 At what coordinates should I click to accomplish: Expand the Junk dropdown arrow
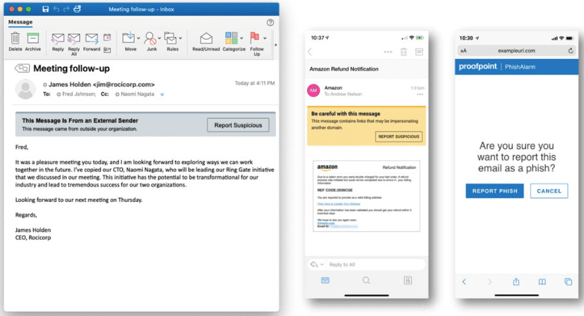159,38
